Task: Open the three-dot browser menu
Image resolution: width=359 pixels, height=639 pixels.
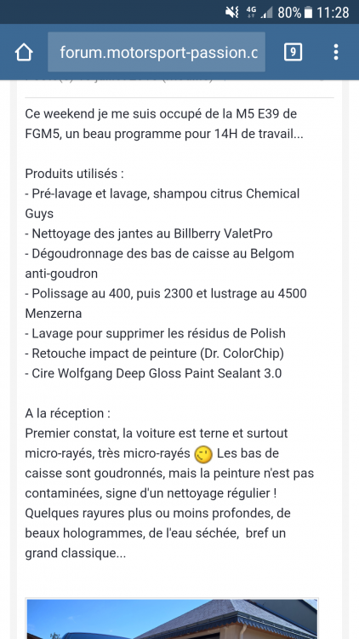Action: click(336, 52)
